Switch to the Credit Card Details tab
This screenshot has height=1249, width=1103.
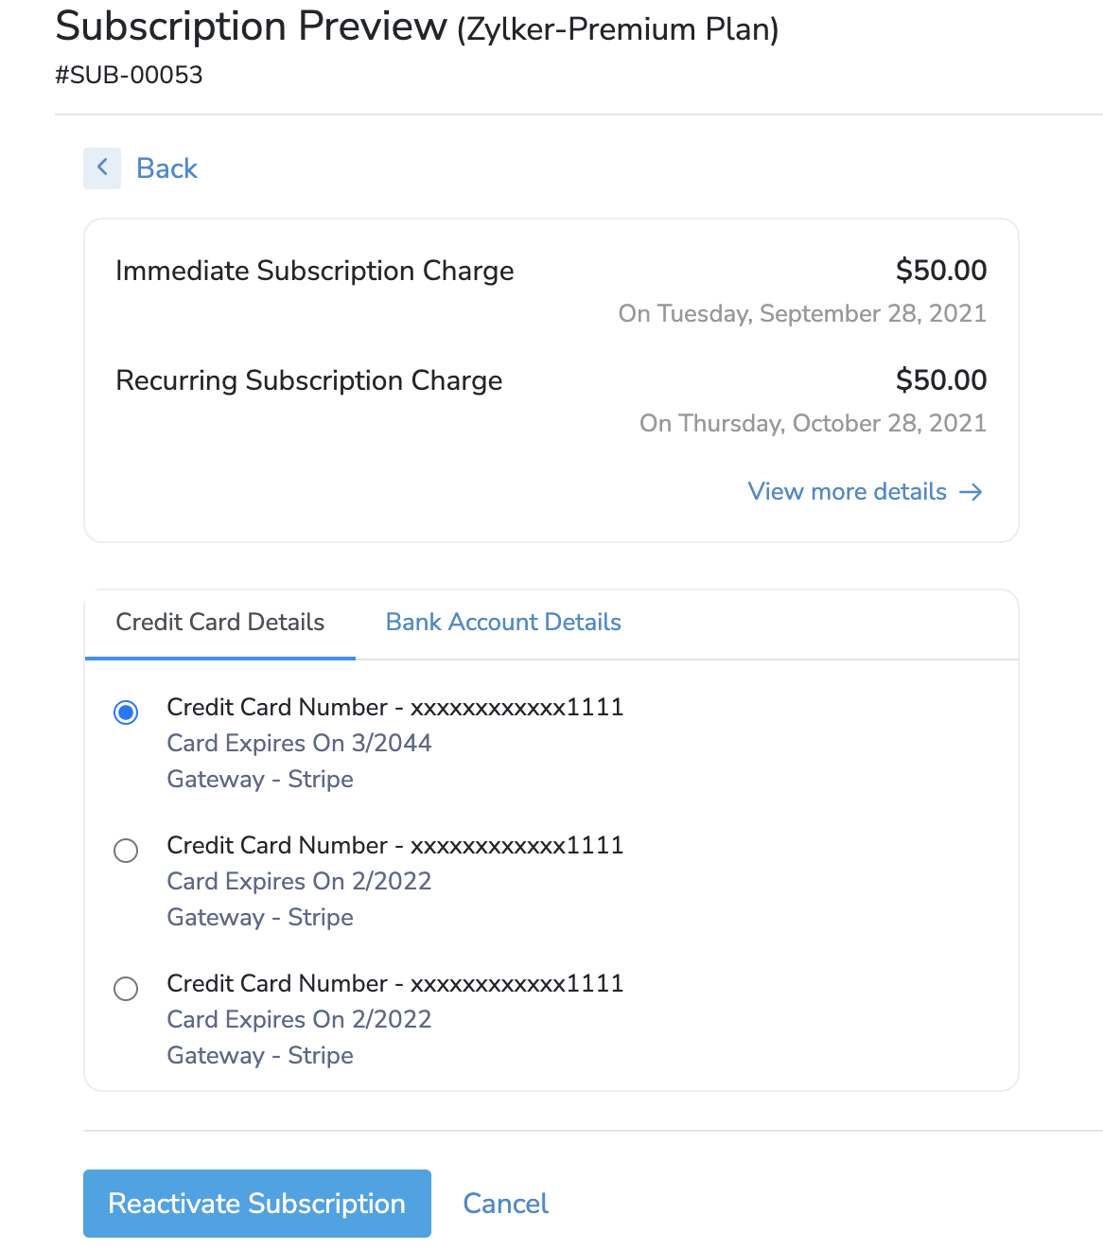coord(219,623)
